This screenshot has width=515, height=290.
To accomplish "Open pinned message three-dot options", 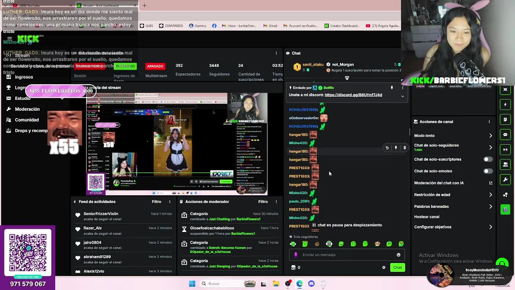I will (x=402, y=88).
